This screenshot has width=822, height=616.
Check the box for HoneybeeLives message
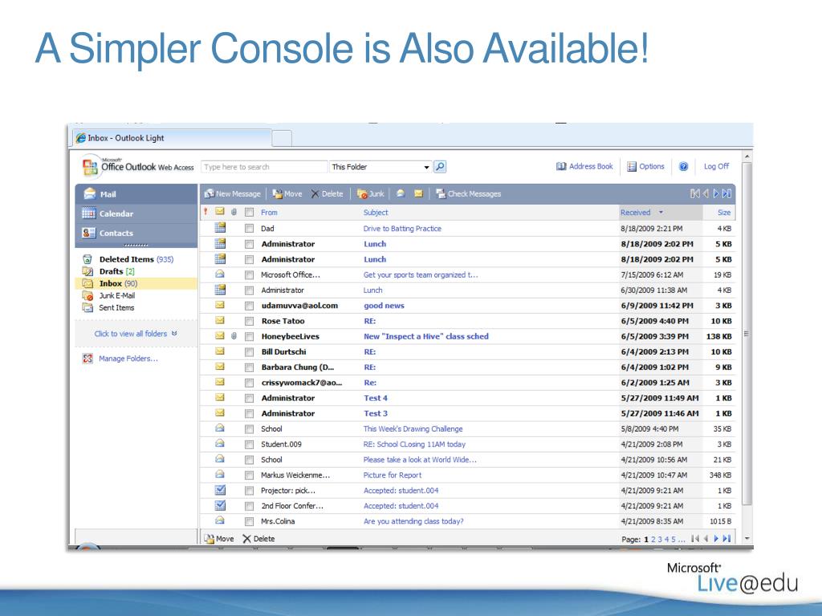(249, 337)
